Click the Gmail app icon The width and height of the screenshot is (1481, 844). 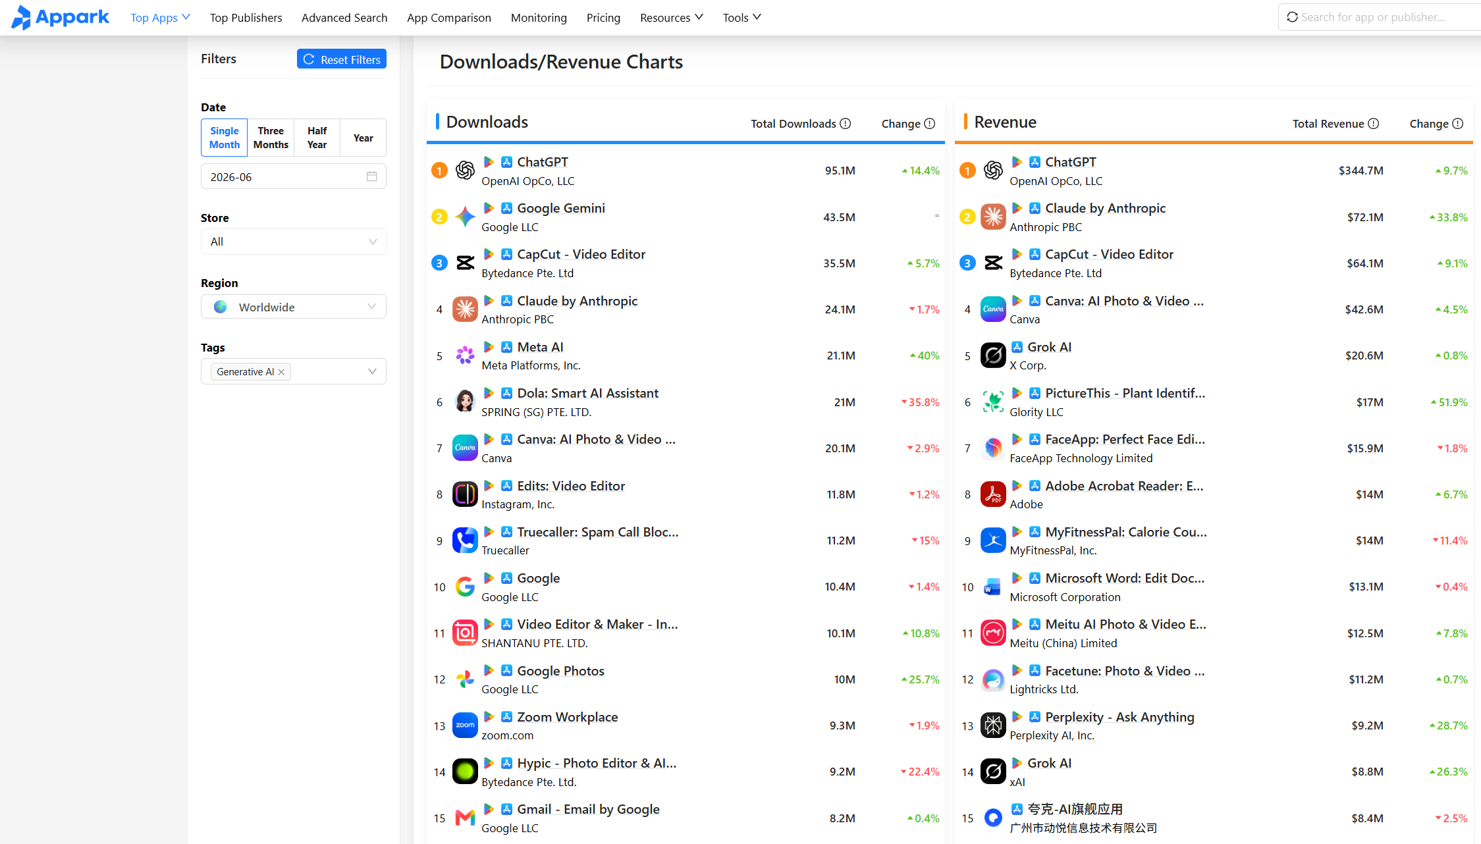coord(465,818)
